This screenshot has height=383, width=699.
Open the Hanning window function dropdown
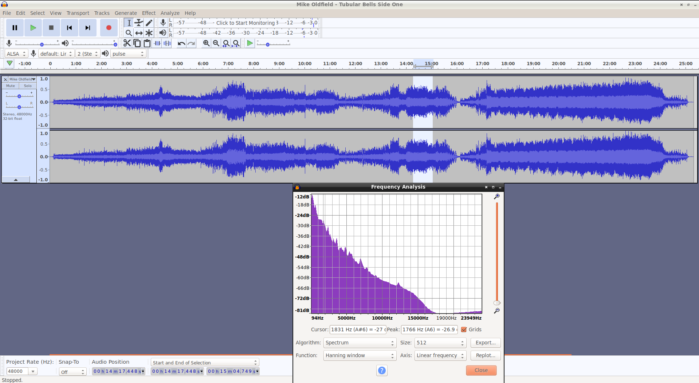[360, 355]
